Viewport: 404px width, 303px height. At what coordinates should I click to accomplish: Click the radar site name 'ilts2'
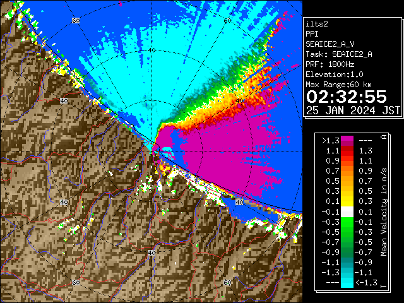point(317,24)
